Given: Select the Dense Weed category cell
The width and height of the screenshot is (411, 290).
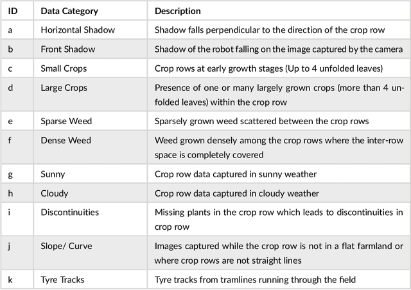Looking at the screenshot, I should pos(66,140).
